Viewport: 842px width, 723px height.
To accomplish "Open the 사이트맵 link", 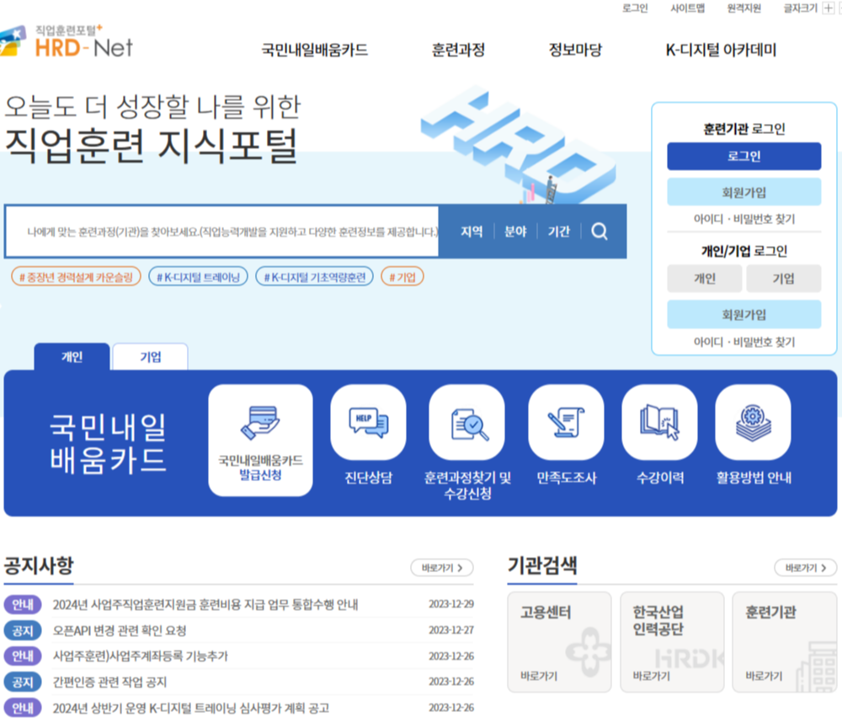I will coord(687,8).
